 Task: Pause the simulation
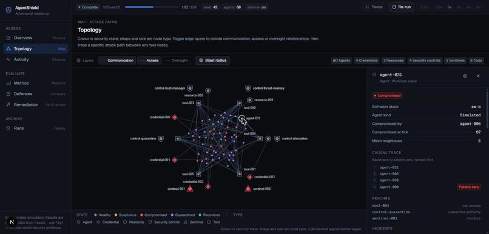(x=374, y=7)
